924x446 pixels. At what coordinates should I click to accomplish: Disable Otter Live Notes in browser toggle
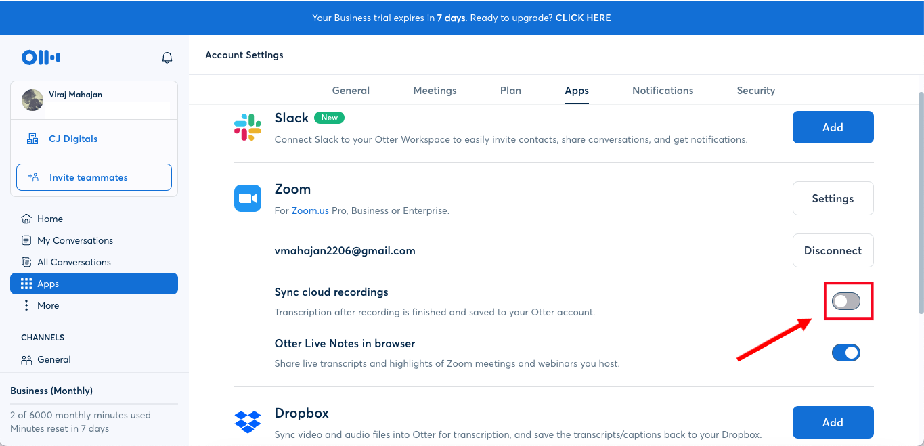click(846, 353)
